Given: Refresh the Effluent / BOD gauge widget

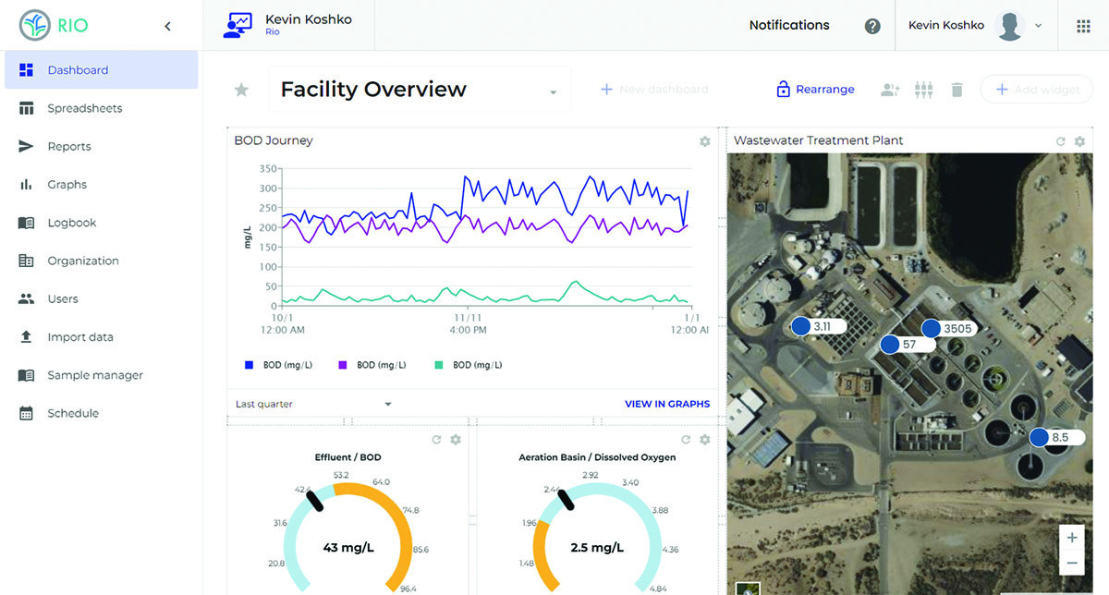Looking at the screenshot, I should point(436,440).
